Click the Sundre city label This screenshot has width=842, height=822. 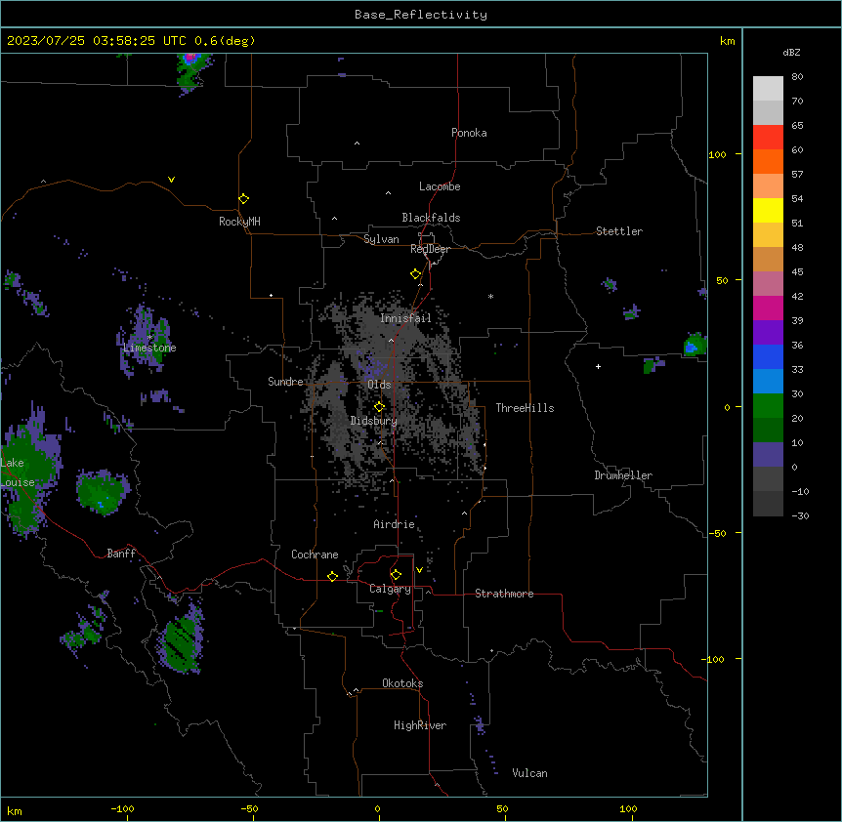pos(285,382)
